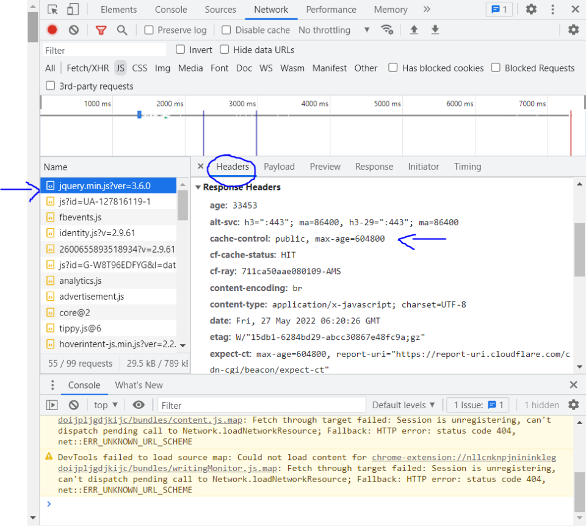Open the Default levels dropdown

pyautogui.click(x=403, y=405)
